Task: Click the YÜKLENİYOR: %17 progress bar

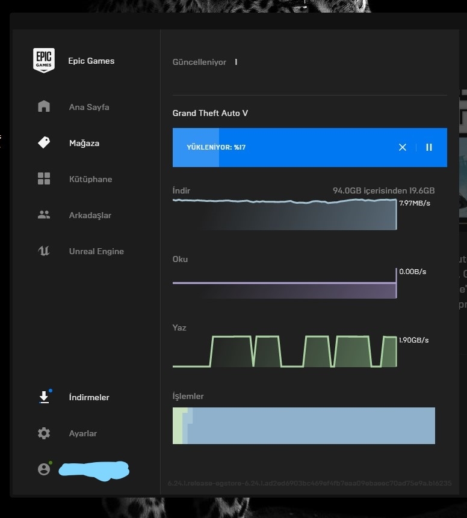Action: click(309, 147)
